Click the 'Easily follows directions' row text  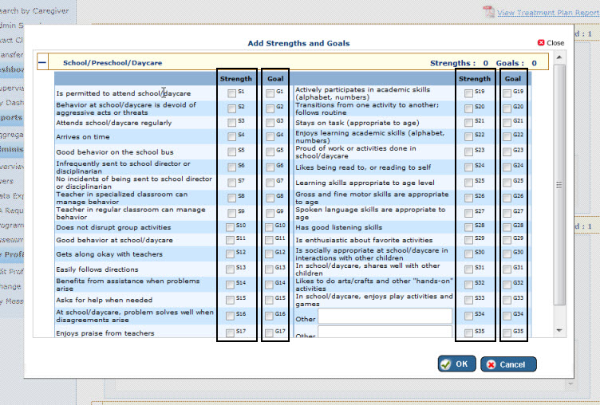tap(97, 269)
